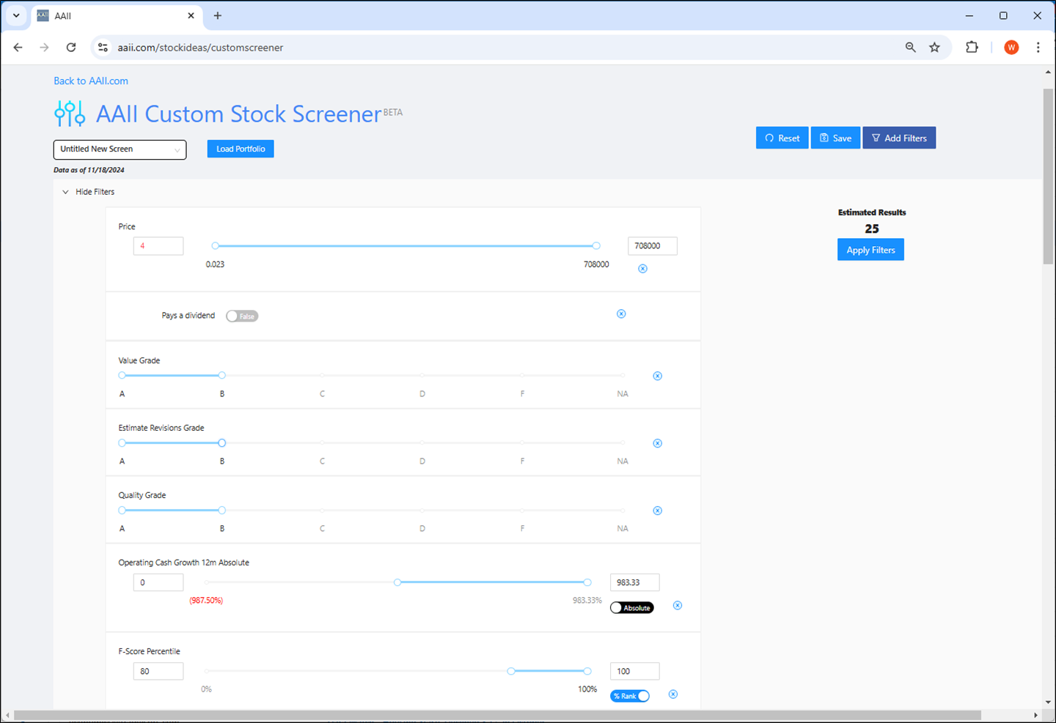
Task: Toggle the % Rank switch for F-Score
Action: (630, 696)
